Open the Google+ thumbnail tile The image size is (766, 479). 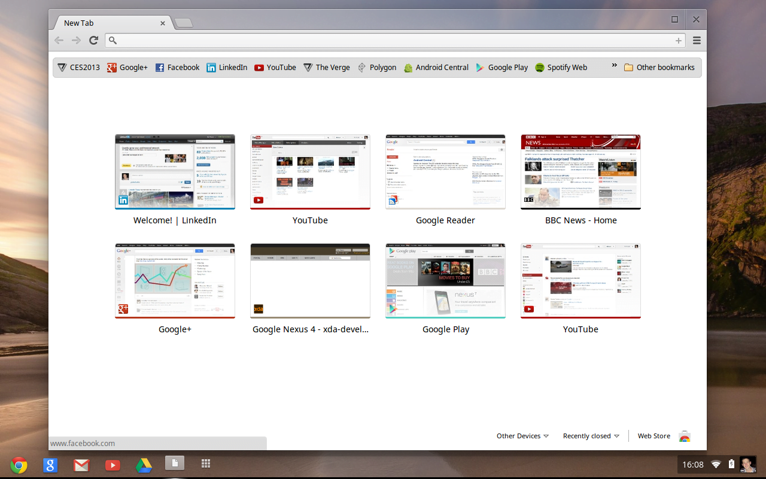(175, 281)
